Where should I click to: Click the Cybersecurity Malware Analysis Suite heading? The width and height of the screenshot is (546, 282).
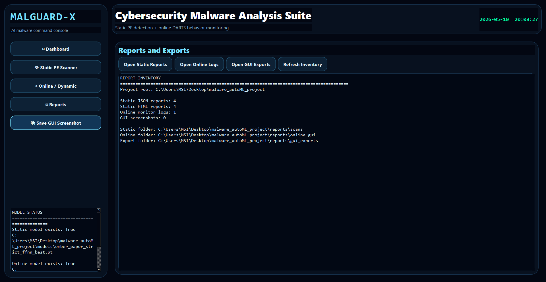[x=213, y=16]
